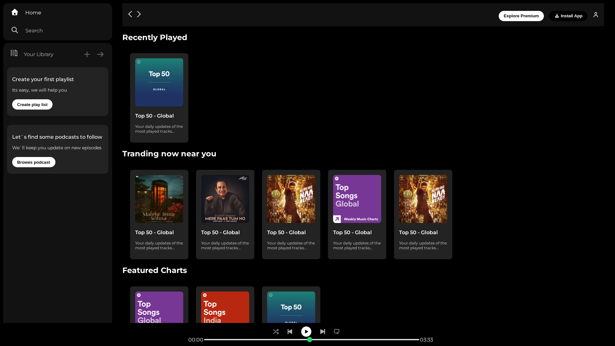Click the Featured Charts heading

155,270
